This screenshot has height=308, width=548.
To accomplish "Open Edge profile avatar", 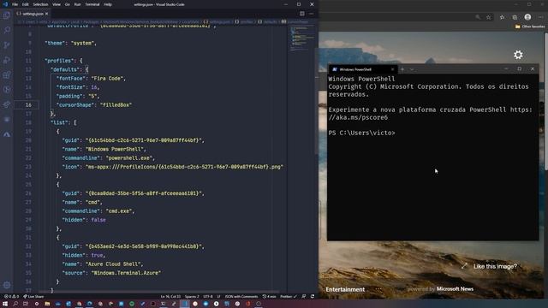I will [527, 17].
